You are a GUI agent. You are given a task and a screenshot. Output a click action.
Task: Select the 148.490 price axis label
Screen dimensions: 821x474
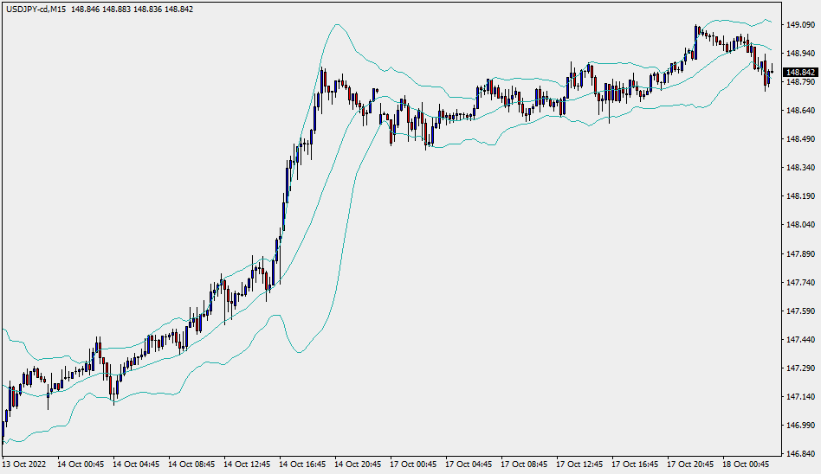point(801,139)
